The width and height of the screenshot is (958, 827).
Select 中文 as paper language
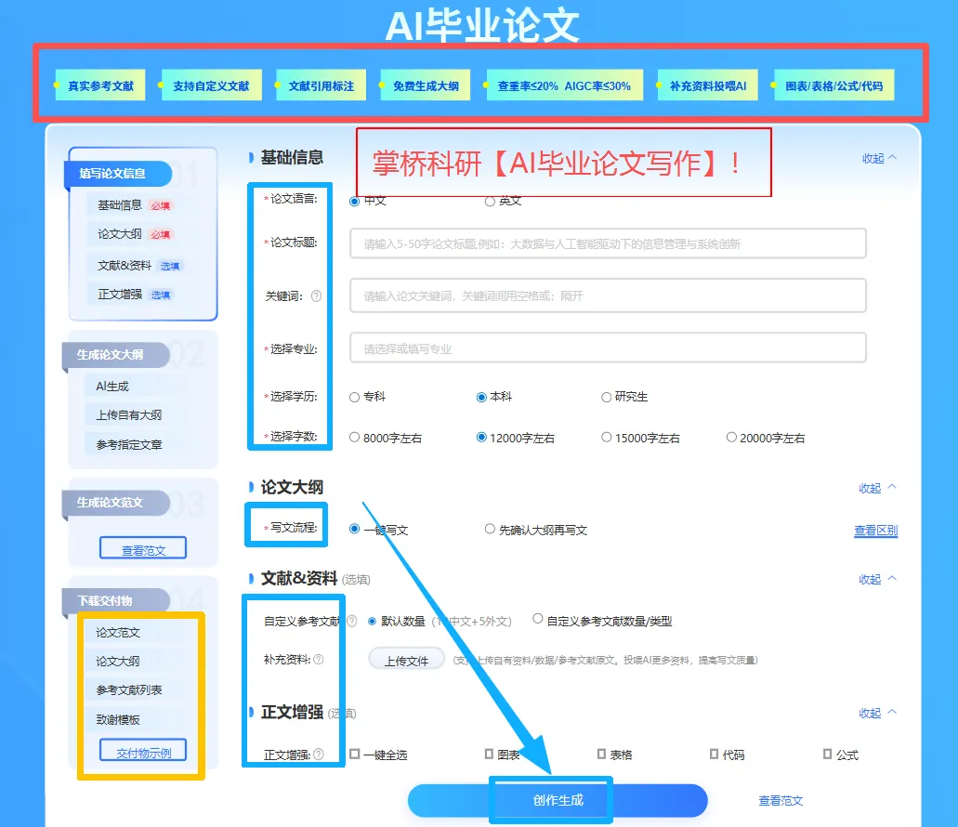point(354,201)
